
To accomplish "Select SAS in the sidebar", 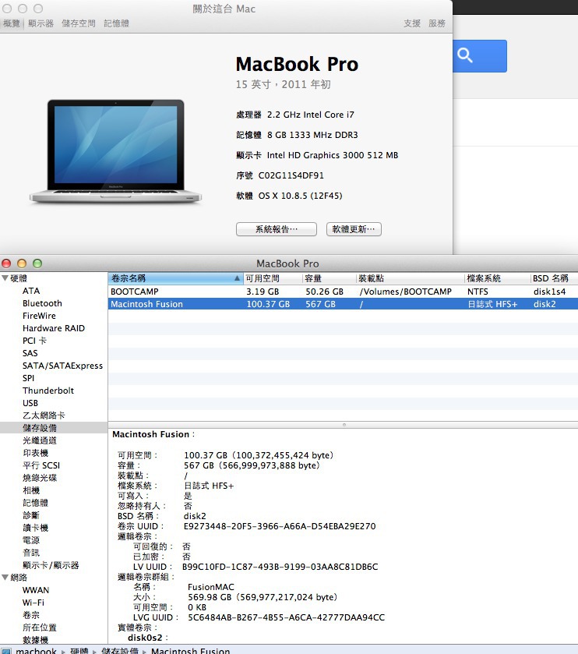I will pyautogui.click(x=30, y=353).
